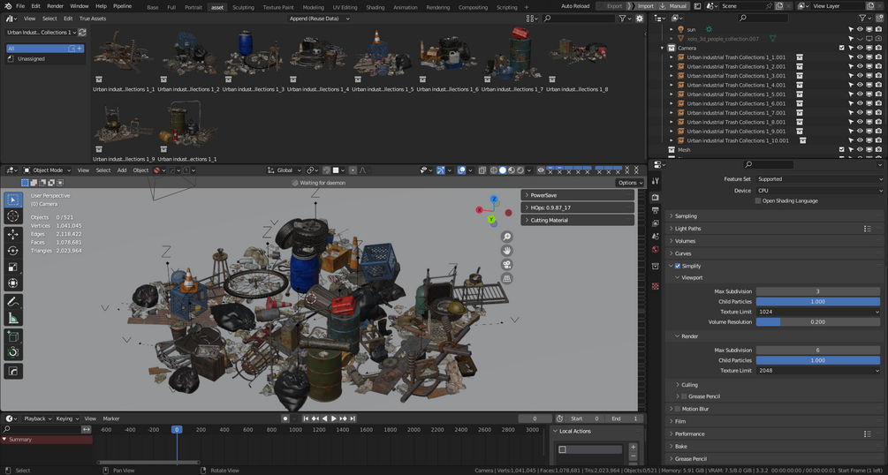Screen dimensions: 888x475
Task: Switch to the Sculpting workspace tab
Action: point(243,7)
